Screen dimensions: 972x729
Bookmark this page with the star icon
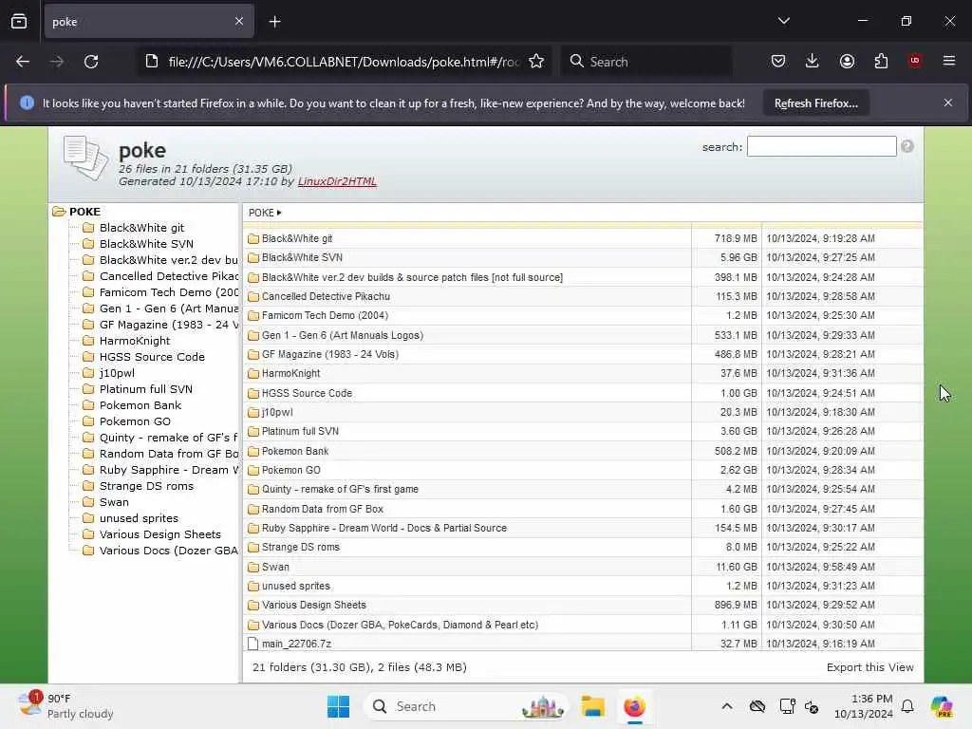536,62
